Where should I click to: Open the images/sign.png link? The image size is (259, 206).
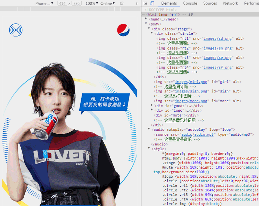[x=191, y=91]
